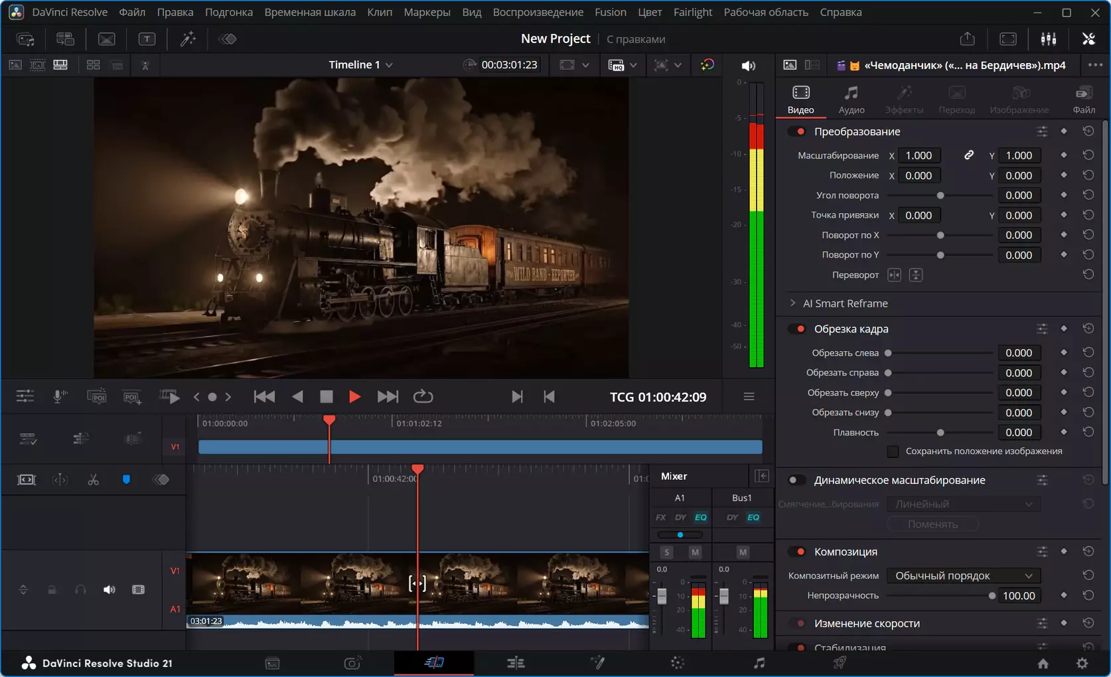The width and height of the screenshot is (1111, 677).
Task: Open the Воспроизведение menu
Action: 538,12
